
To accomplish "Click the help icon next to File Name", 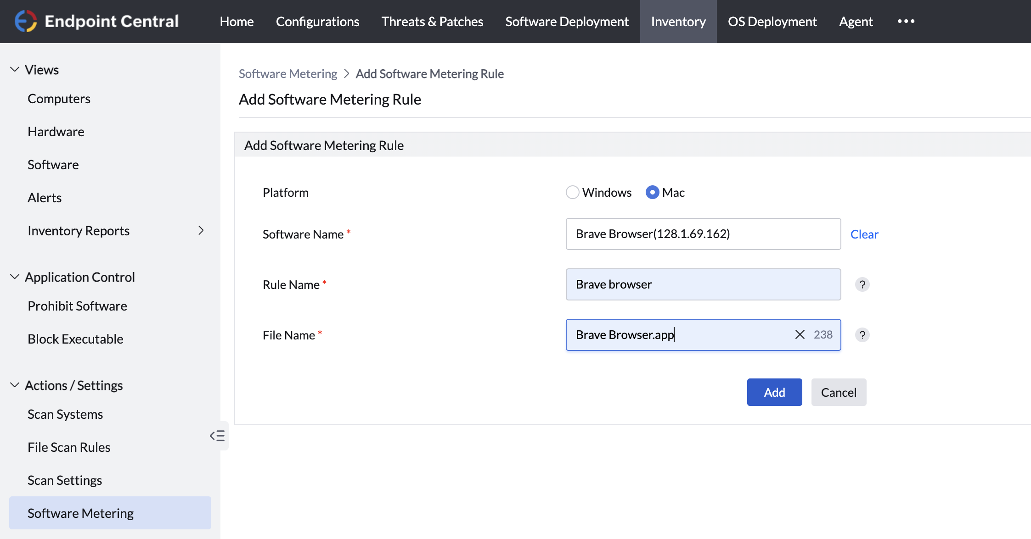I will (862, 335).
